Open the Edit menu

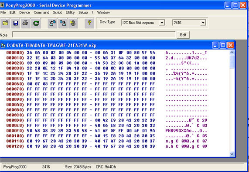coord(12,13)
